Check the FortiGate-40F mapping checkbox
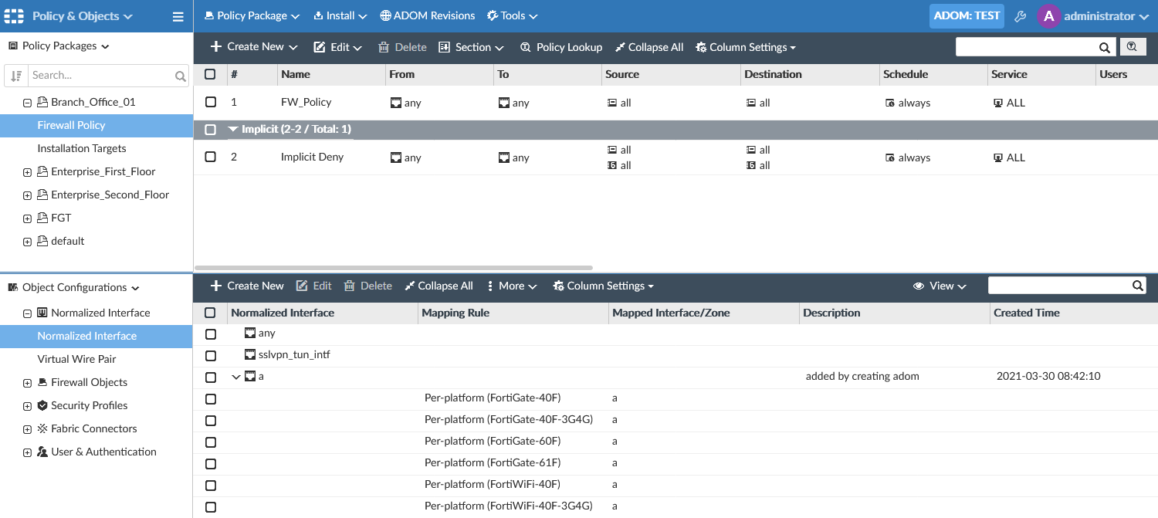The height and width of the screenshot is (518, 1158). [211, 399]
